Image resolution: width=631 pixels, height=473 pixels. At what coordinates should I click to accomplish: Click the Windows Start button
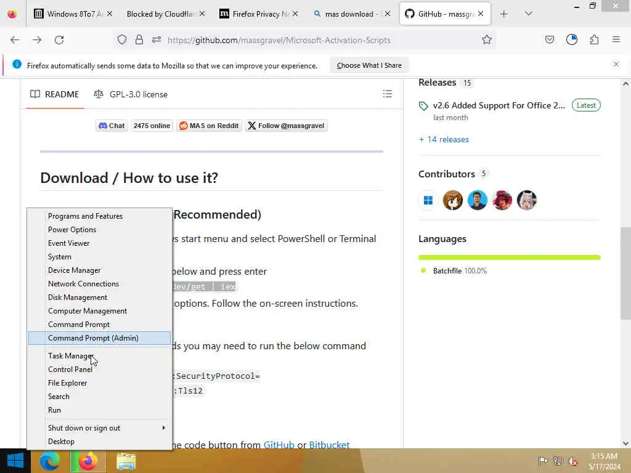pos(15,461)
